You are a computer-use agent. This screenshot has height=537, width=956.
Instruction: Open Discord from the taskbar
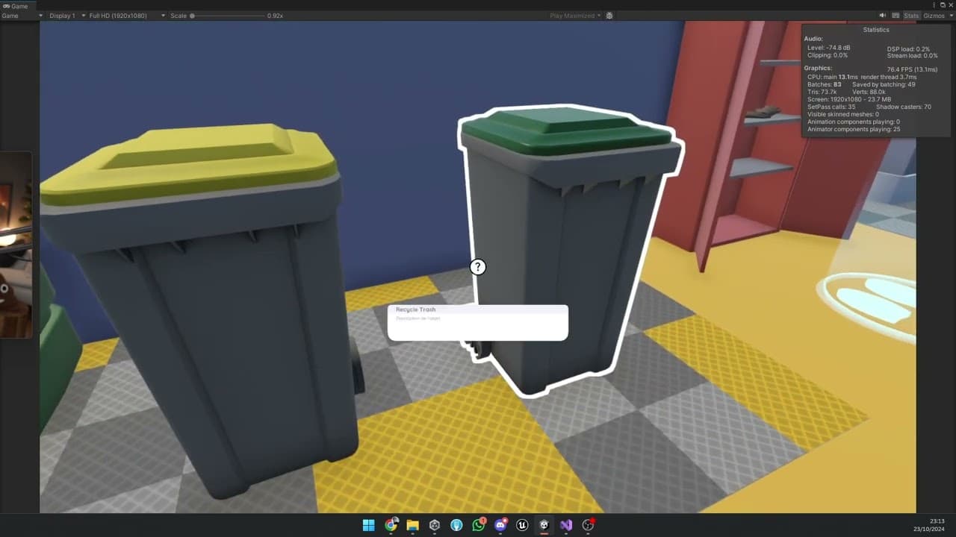pyautogui.click(x=500, y=525)
